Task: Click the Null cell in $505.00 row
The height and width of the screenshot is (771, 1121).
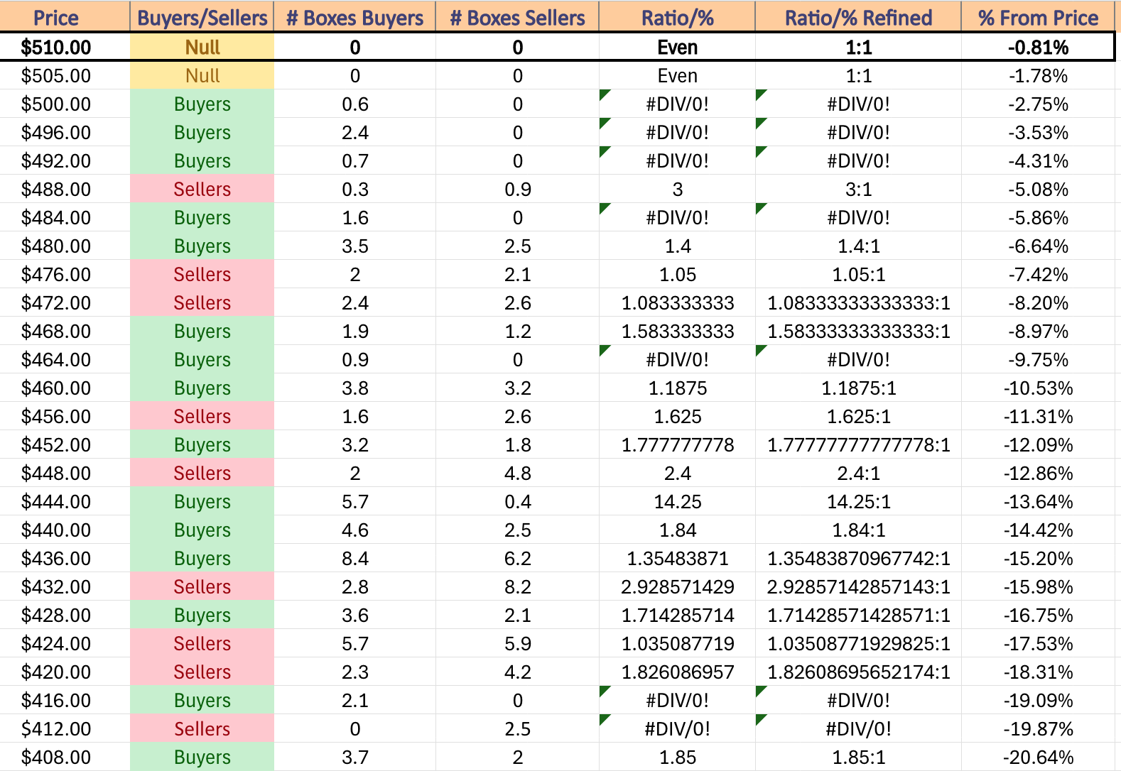Action: (202, 75)
